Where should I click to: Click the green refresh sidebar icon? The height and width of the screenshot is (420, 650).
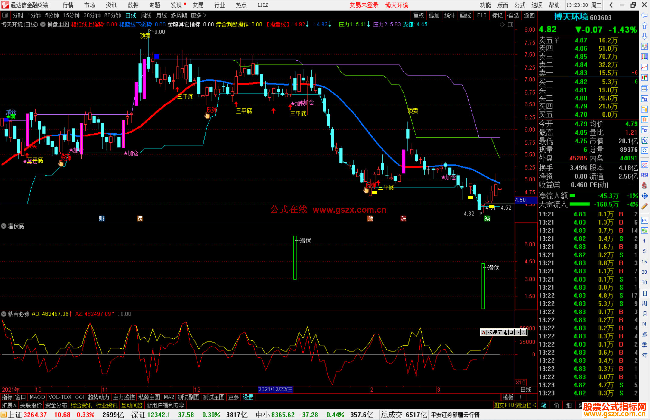(644, 231)
